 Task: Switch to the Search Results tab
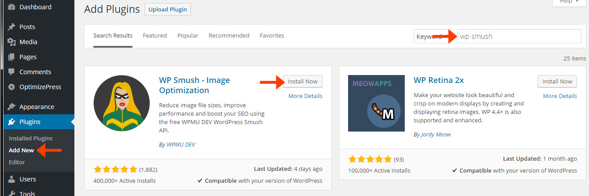coord(113,35)
